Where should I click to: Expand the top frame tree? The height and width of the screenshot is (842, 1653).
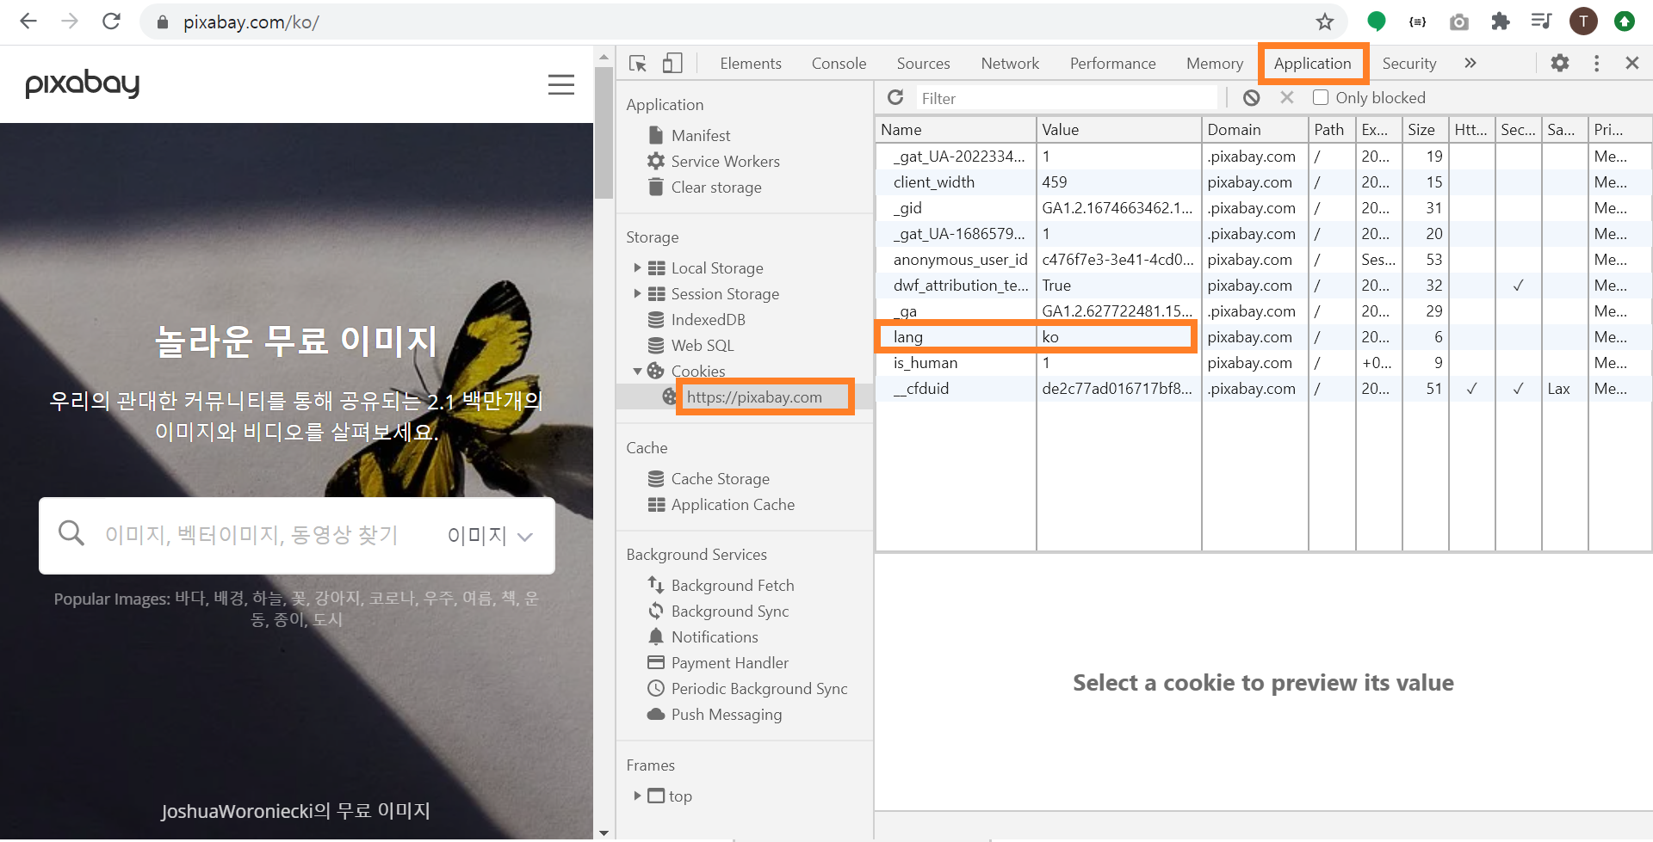[x=637, y=796]
